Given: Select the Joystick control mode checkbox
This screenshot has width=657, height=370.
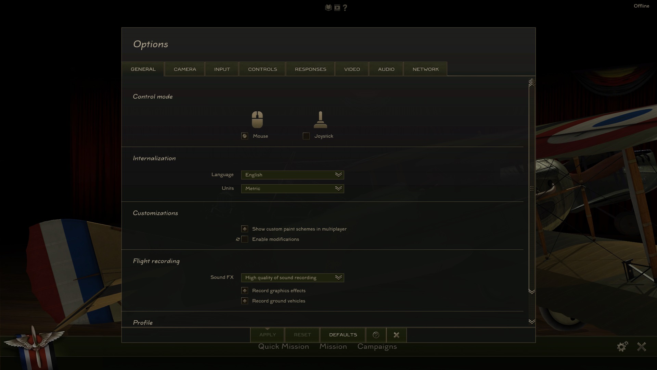Looking at the screenshot, I should click(x=306, y=136).
